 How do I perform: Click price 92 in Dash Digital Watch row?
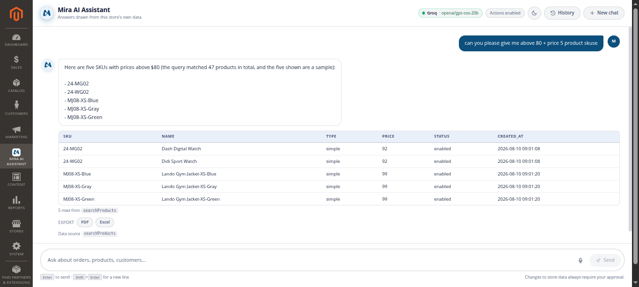click(385, 149)
